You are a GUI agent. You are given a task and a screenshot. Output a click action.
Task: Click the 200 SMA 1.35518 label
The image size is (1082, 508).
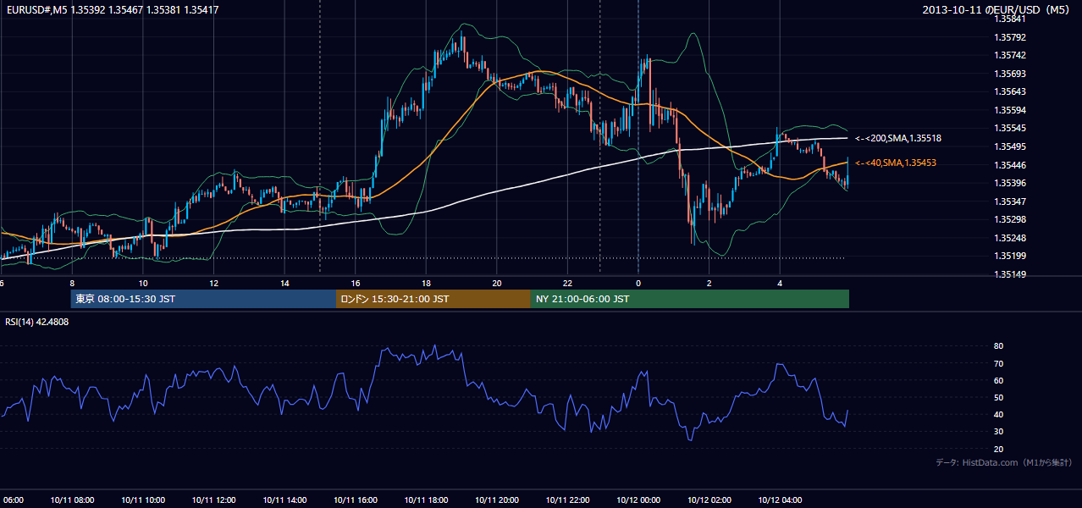898,138
